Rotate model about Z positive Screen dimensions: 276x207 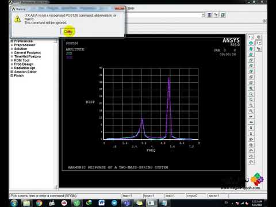point(258,37)
